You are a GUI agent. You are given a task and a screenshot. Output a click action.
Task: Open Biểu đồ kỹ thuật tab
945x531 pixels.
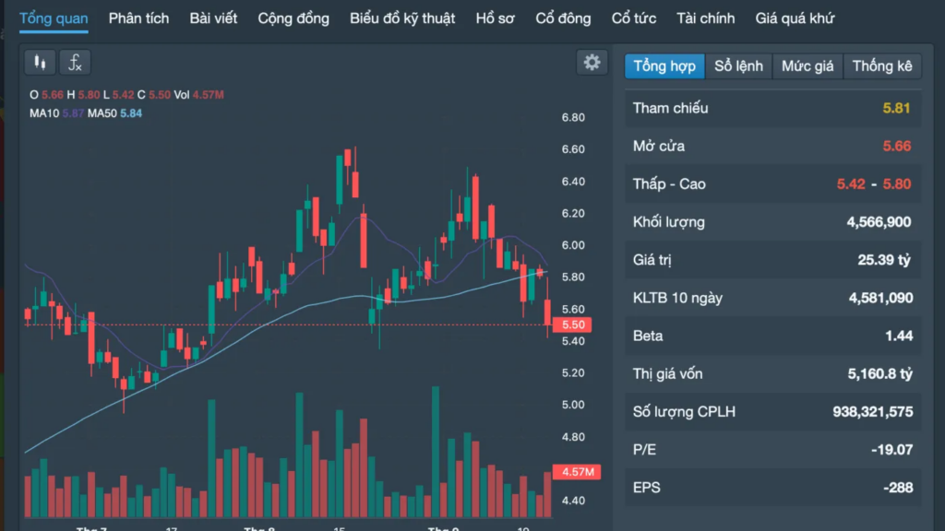click(x=402, y=18)
